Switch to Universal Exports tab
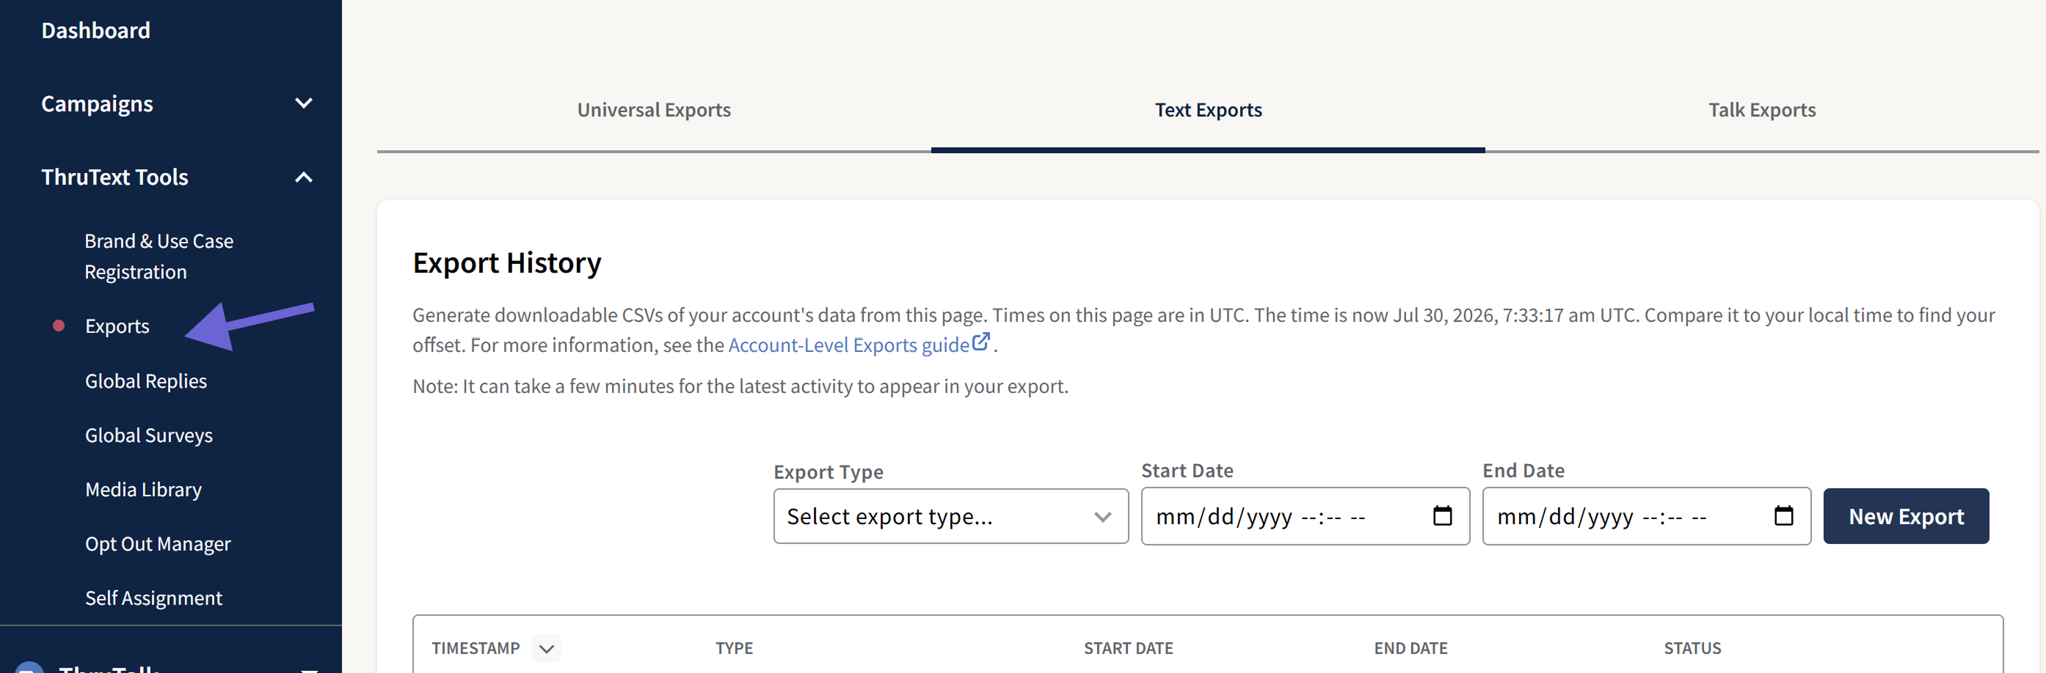 tap(654, 109)
